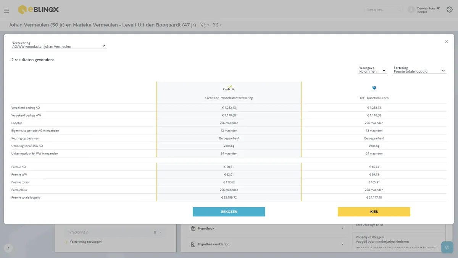458x258 pixels.
Task: Open the teal help widget icon
Action: click(447, 247)
